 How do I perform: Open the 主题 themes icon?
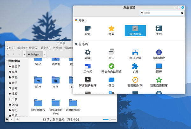click(159, 31)
